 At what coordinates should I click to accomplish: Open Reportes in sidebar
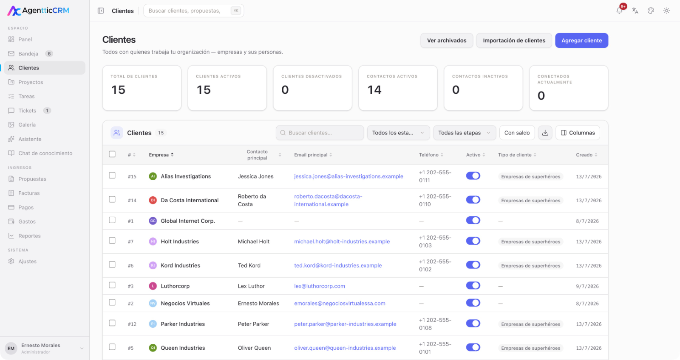coord(45,236)
